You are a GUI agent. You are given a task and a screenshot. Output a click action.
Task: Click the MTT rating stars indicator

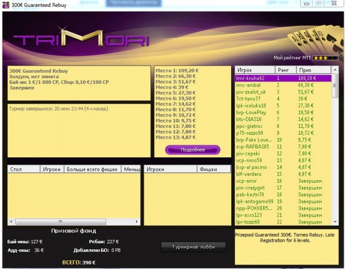tap(325, 58)
